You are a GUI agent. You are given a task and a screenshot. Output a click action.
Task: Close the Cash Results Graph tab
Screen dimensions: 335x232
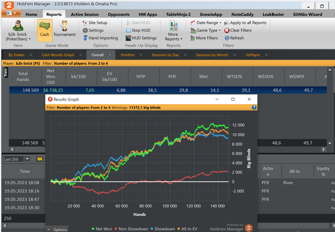click(x=80, y=55)
